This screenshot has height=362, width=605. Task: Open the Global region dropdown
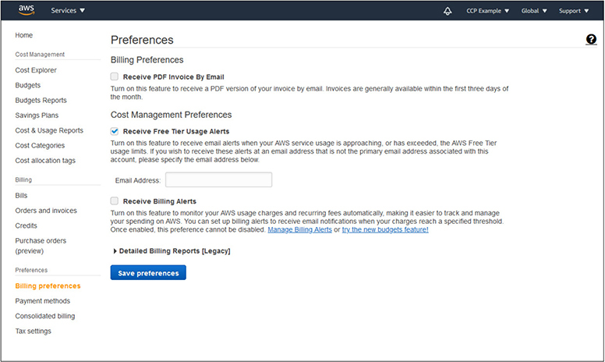[533, 11]
